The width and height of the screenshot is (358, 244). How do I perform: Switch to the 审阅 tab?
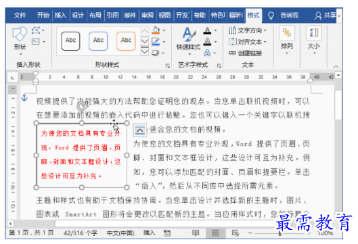pos(148,16)
